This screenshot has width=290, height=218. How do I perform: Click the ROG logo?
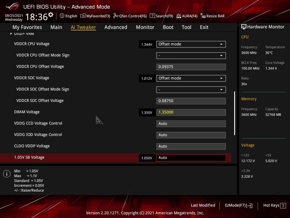tap(12, 7)
